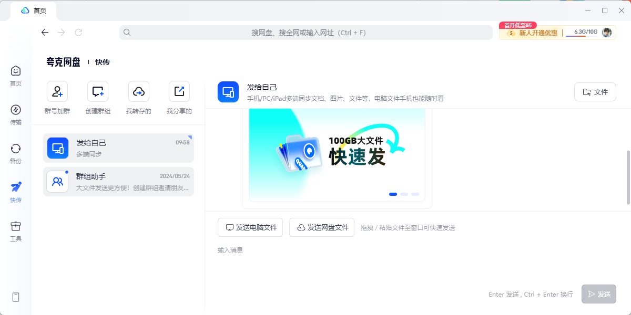
Task: Open the 工具 toolbox sidebar icon
Action: tap(16, 226)
